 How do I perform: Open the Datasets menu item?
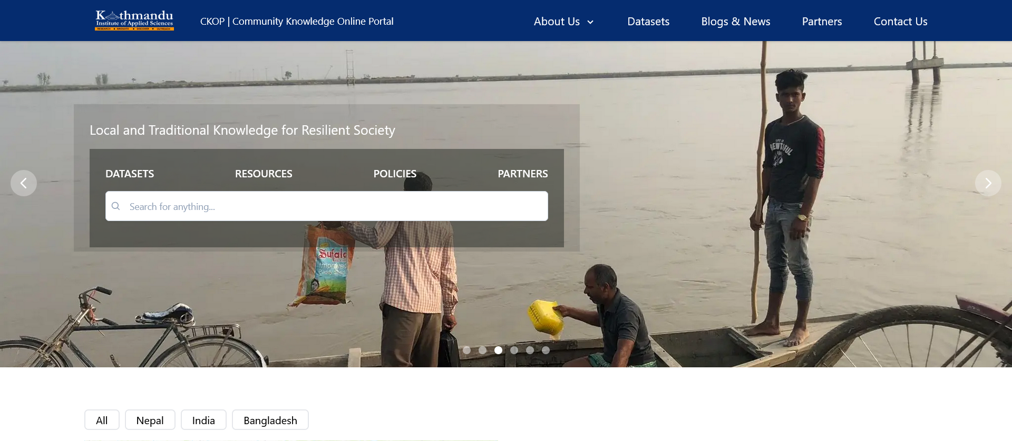click(648, 22)
